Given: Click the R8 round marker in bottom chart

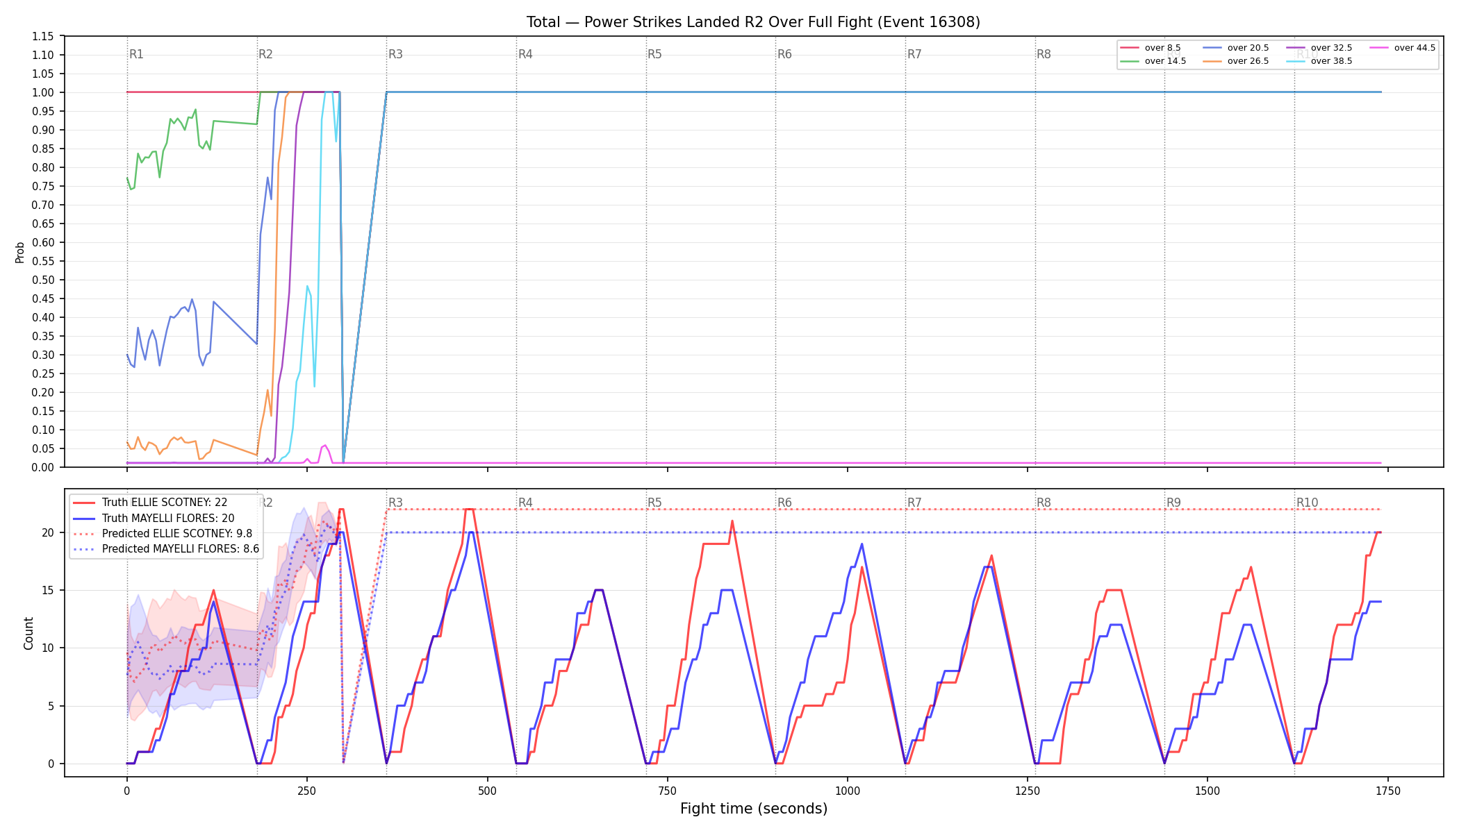Looking at the screenshot, I should click(x=1044, y=503).
